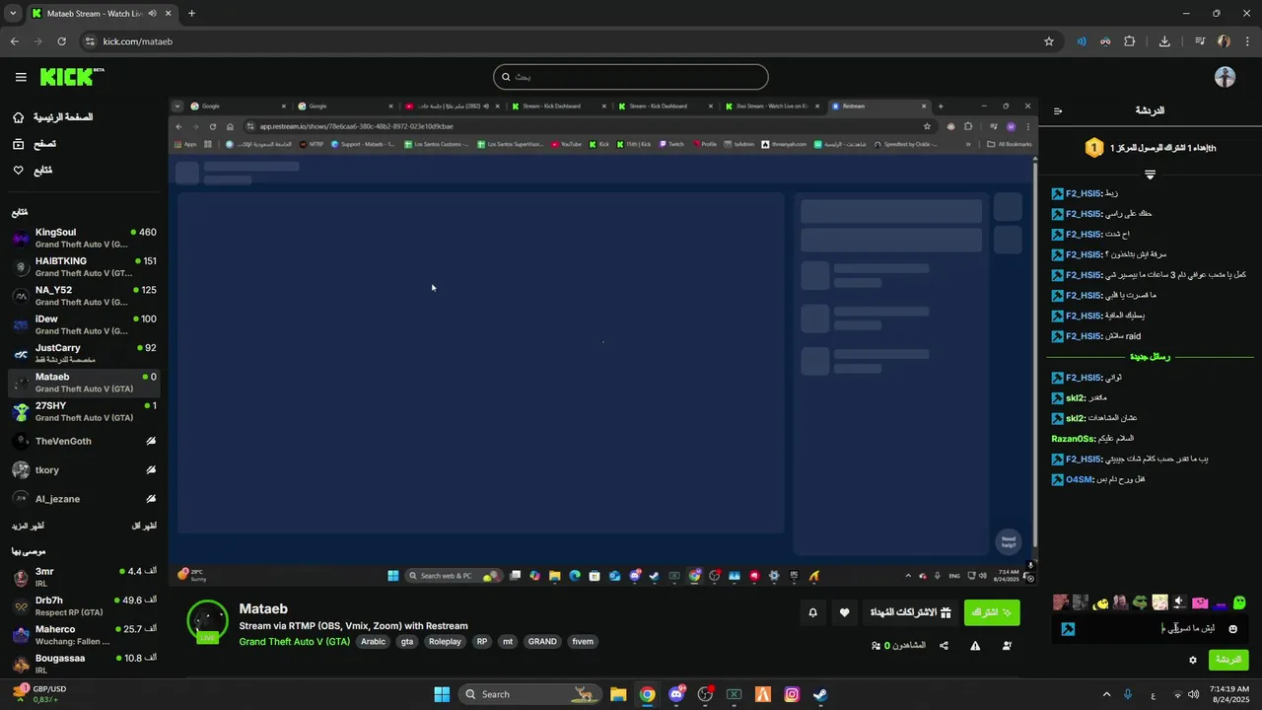Viewport: 1262px width, 710px height.
Task: Reload the kick.com page
Action: (62, 41)
